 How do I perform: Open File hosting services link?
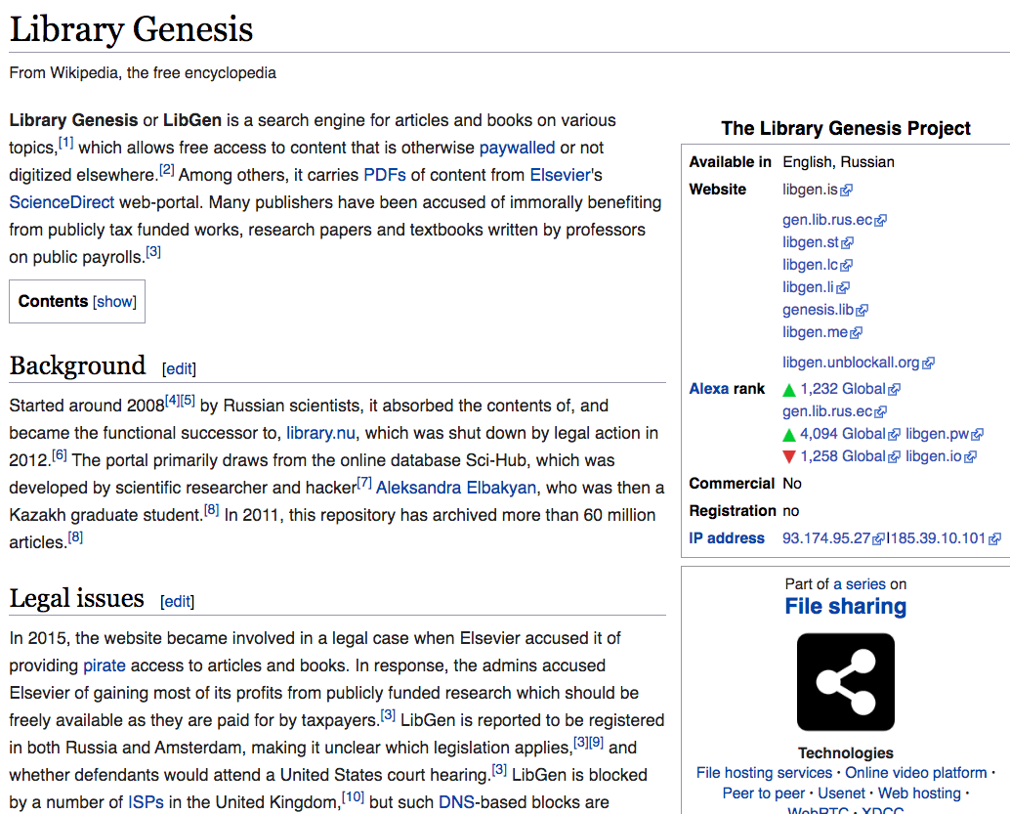(x=764, y=773)
